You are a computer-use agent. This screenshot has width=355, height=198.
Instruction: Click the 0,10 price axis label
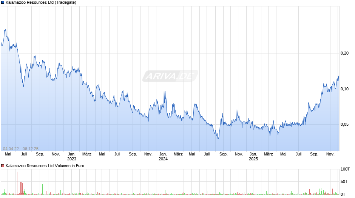click(x=344, y=89)
